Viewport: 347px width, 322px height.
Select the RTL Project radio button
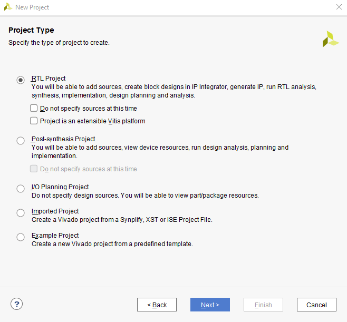(21, 80)
